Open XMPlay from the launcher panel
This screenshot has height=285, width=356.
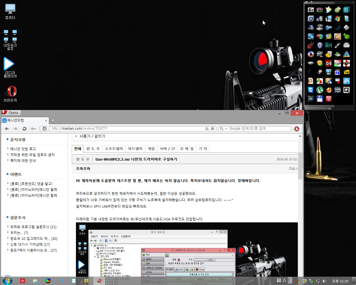coord(337,90)
